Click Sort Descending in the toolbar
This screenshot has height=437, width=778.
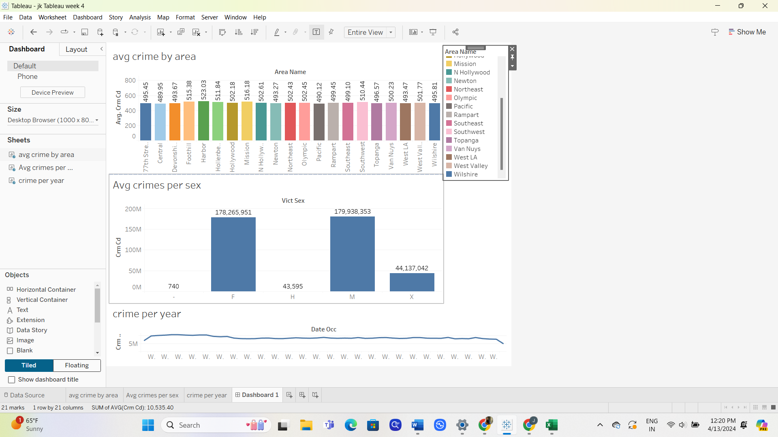click(254, 32)
